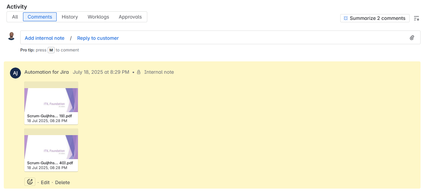Switch to the Approvals tab

tap(130, 17)
